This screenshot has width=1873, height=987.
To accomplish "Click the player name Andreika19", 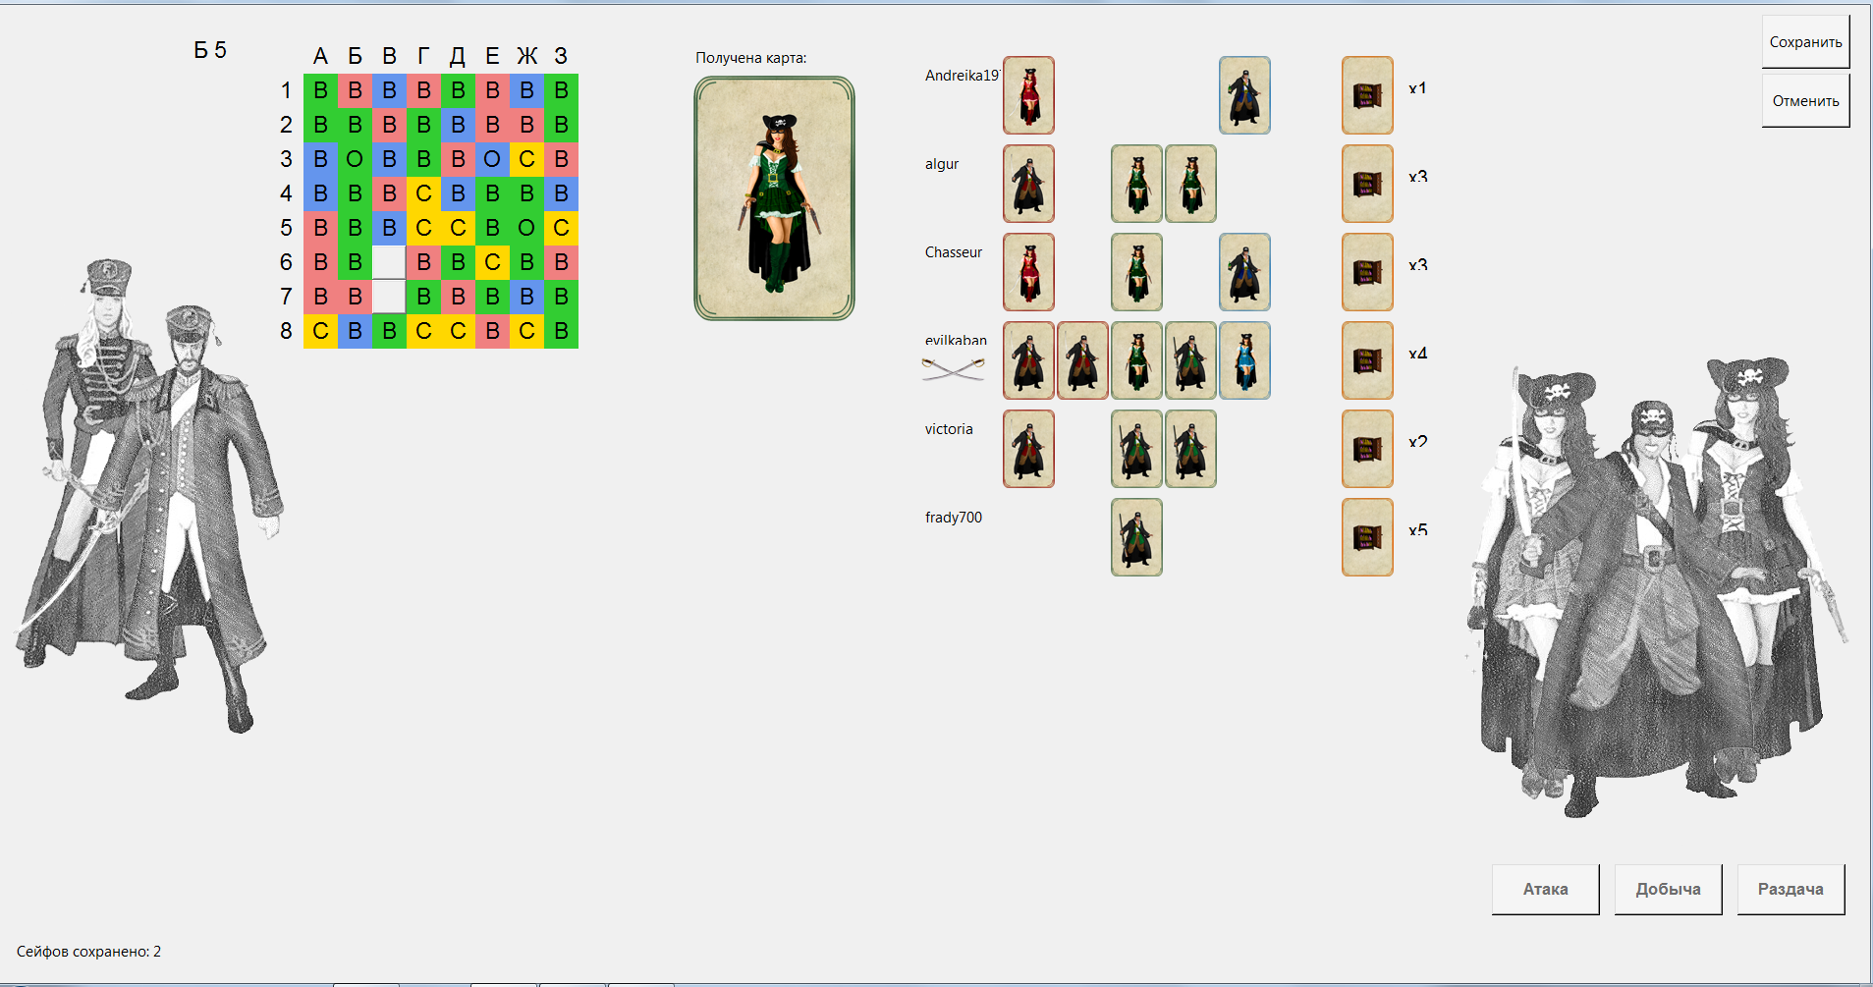I will [x=962, y=76].
